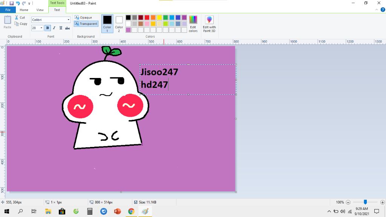This screenshot has height=217, width=386.
Task: Toggle Bold formatting
Action: click(47, 28)
